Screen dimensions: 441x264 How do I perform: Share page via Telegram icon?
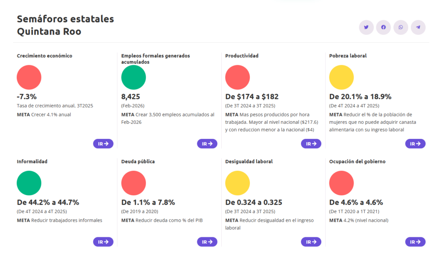tap(418, 27)
